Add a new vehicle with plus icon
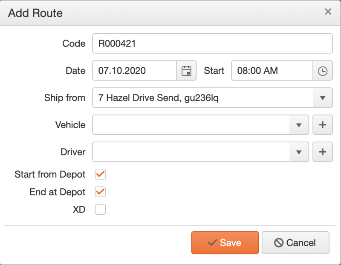 click(323, 125)
